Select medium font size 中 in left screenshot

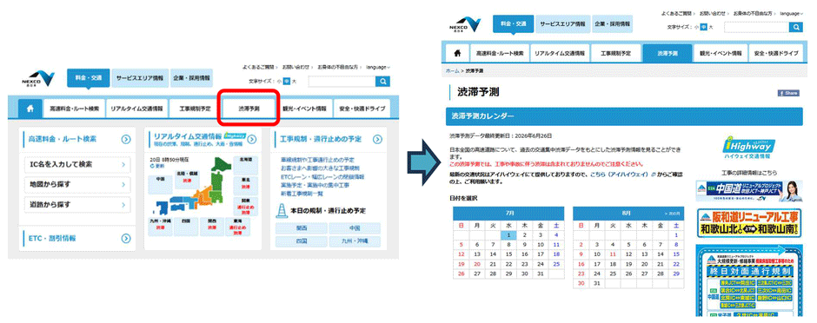286,81
